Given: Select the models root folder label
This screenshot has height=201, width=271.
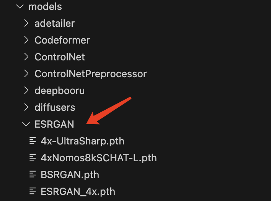Looking at the screenshot, I should 45,6.
